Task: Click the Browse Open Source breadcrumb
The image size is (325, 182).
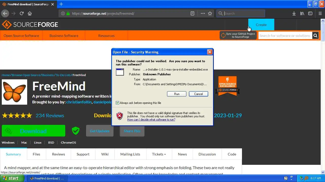Action: 26,75
